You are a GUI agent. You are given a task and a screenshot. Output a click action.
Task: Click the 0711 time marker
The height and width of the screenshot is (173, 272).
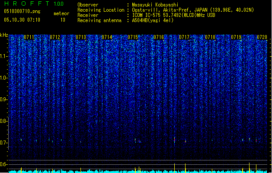point(29,37)
